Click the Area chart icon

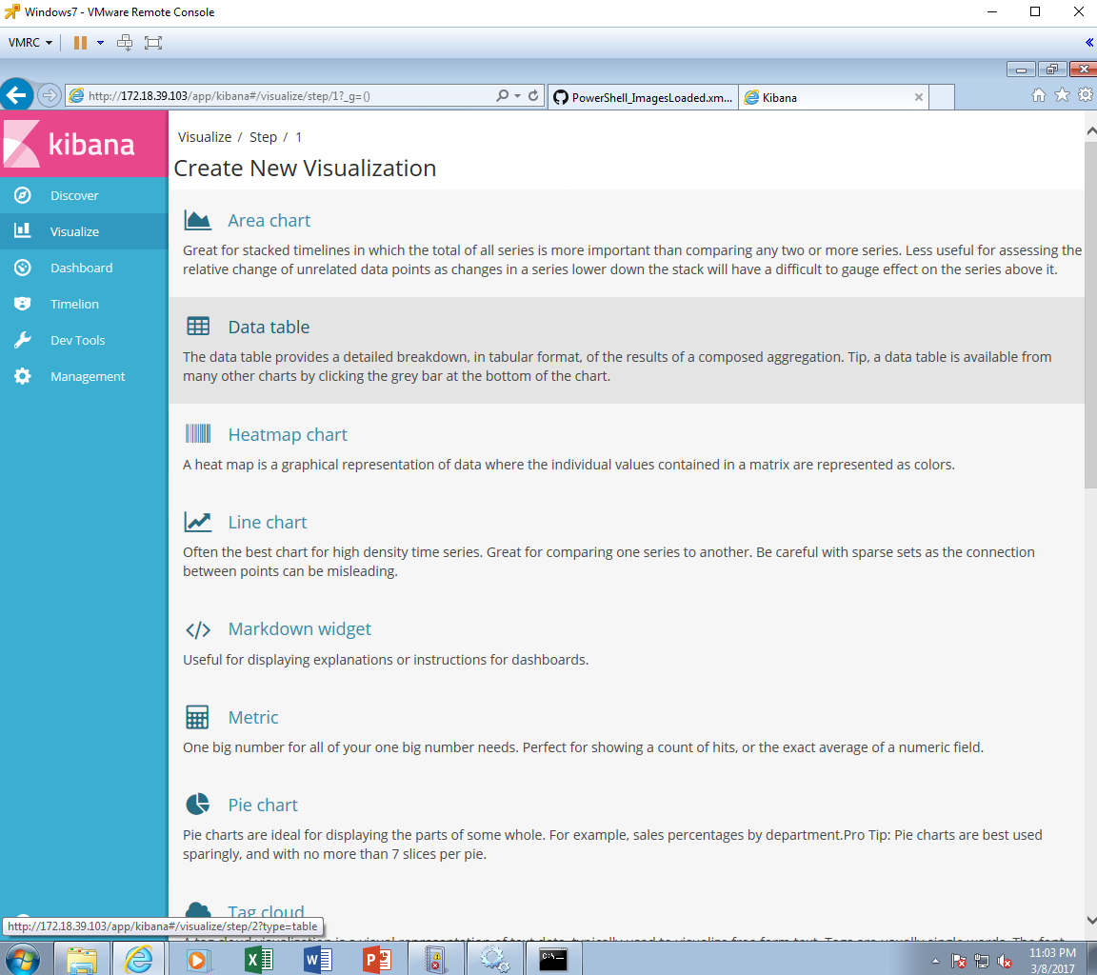(197, 220)
